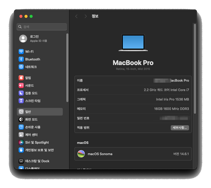Click the 일련 번호 label
This screenshot has width=211, height=188.
click(x=83, y=118)
